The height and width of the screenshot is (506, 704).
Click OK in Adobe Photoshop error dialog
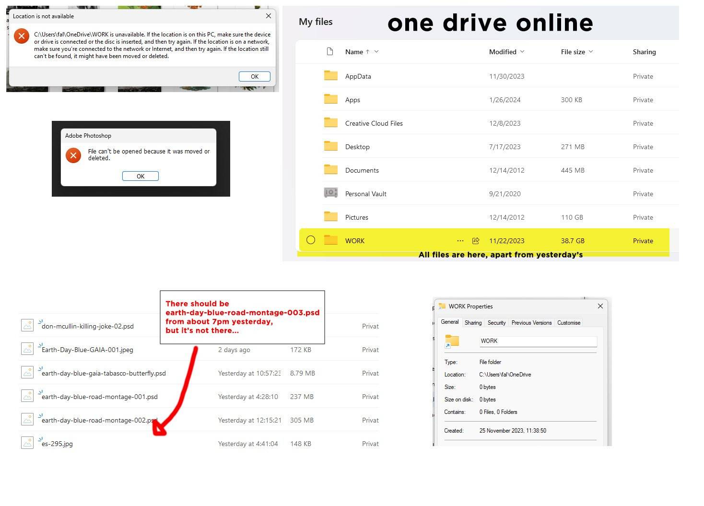tap(141, 176)
